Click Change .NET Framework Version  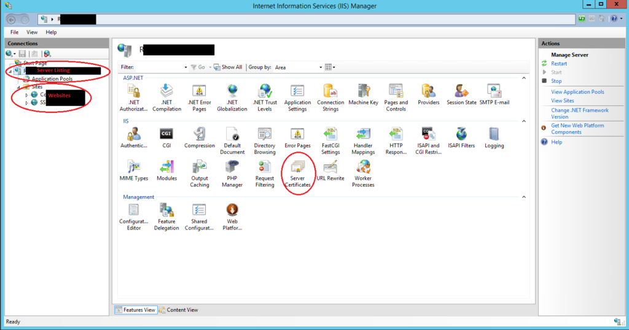click(x=580, y=113)
